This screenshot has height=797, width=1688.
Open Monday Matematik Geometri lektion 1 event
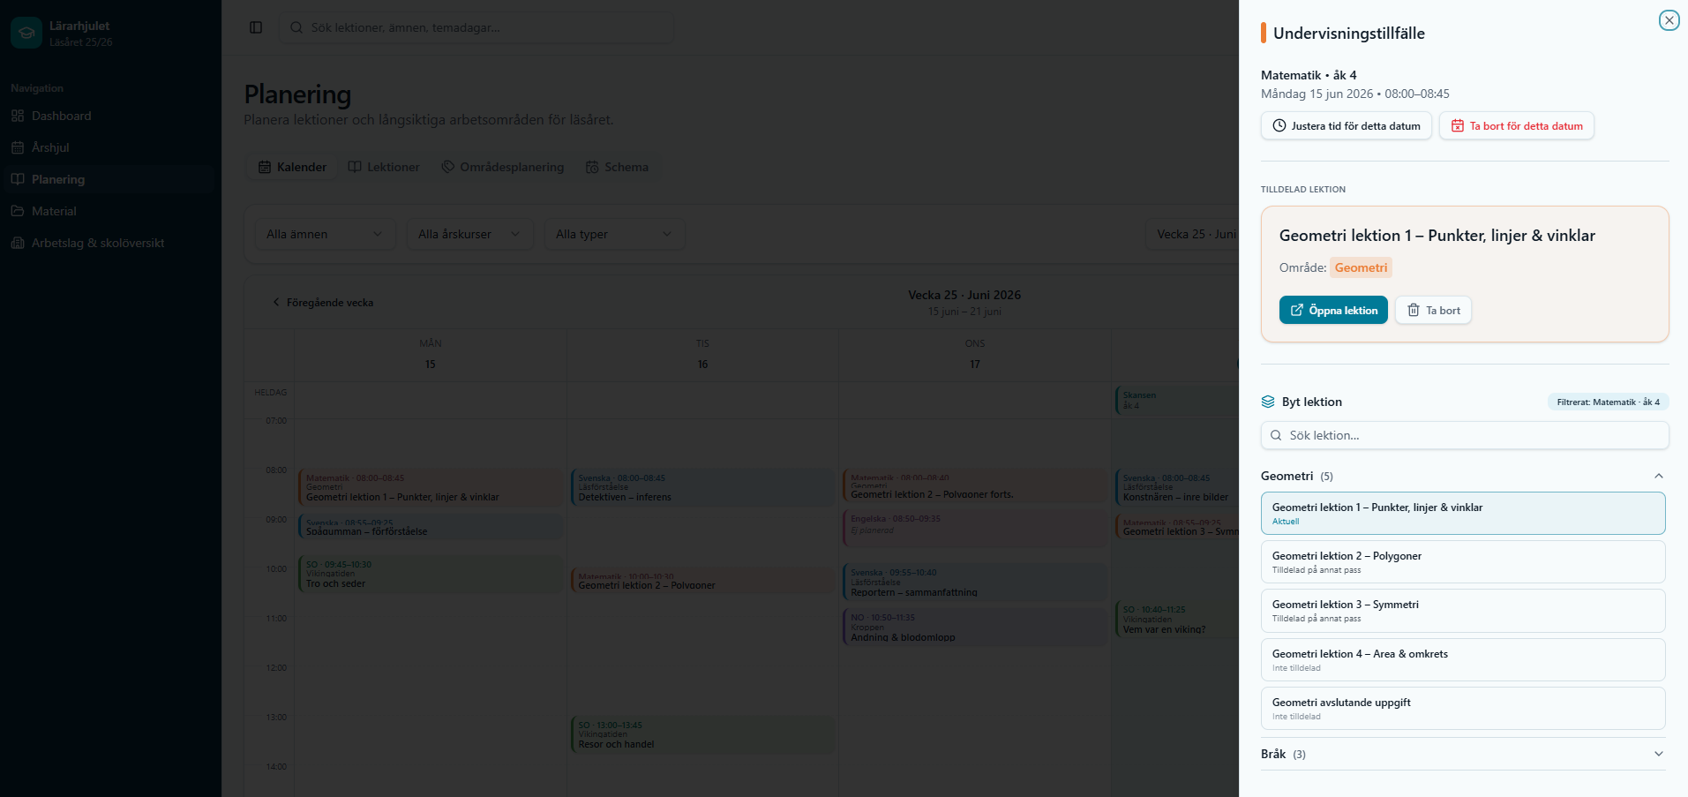point(431,487)
